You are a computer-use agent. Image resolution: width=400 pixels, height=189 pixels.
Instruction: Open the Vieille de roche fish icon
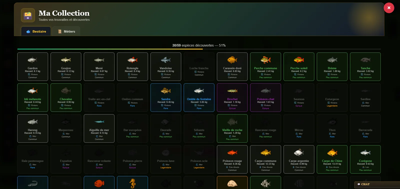click(x=232, y=122)
